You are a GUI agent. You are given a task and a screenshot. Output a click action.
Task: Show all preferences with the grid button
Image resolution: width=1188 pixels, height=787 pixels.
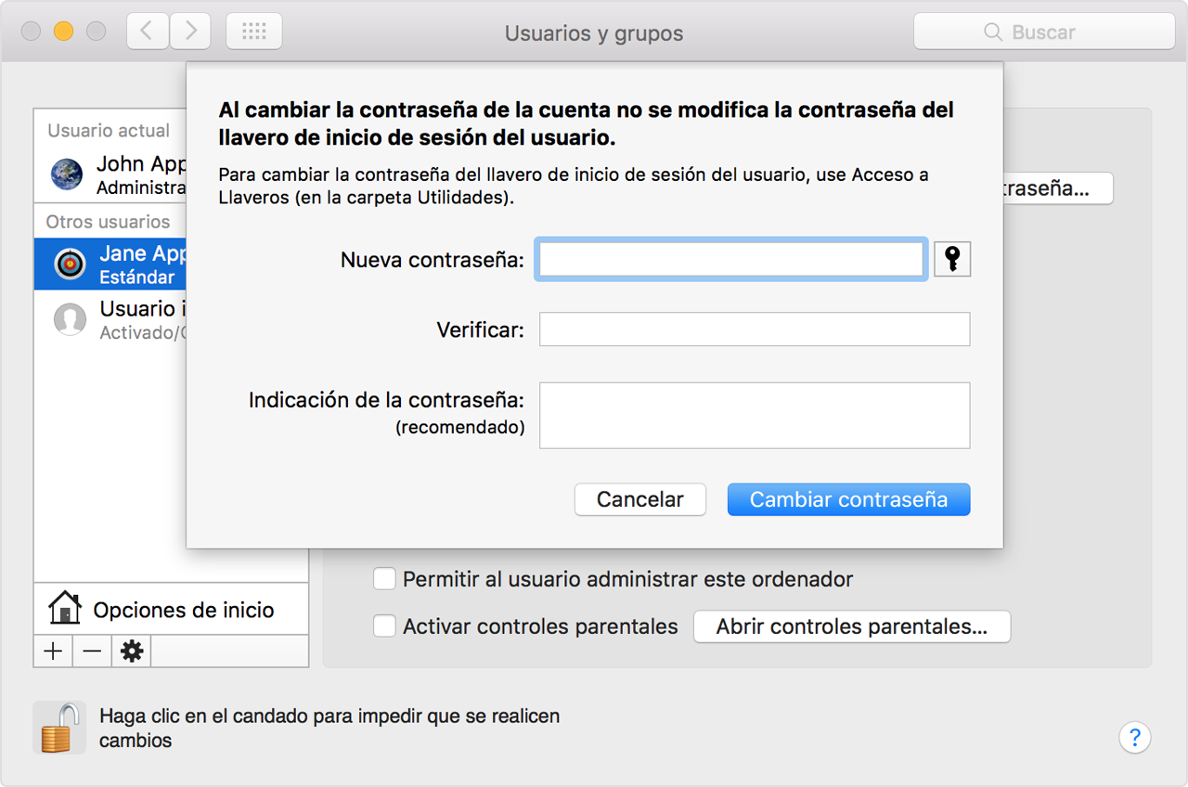pyautogui.click(x=254, y=32)
